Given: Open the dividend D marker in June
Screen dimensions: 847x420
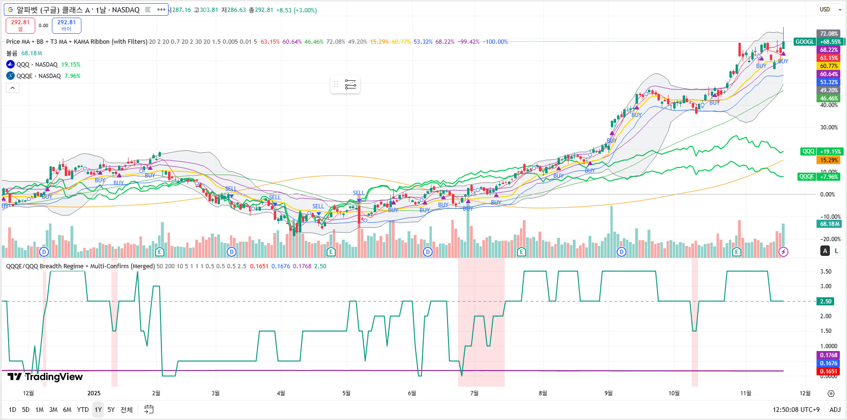Looking at the screenshot, I should [x=428, y=252].
